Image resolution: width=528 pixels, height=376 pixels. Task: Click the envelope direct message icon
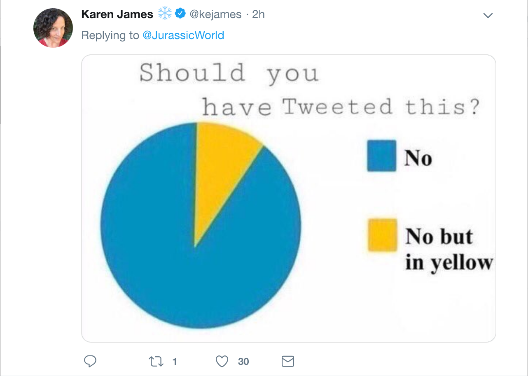tap(287, 362)
